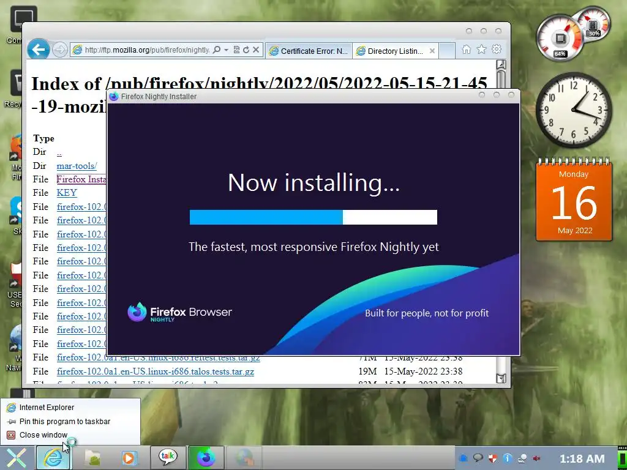Open the linux-i686.talos.tests.tar.gz link
The width and height of the screenshot is (627, 470).
click(155, 371)
